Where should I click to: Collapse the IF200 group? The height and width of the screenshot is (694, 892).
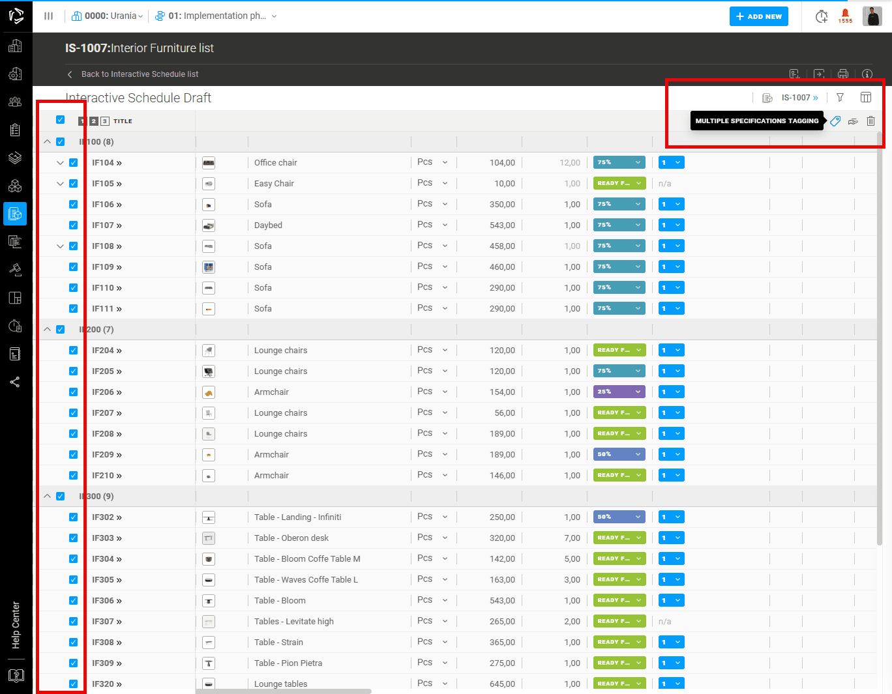[x=47, y=330]
